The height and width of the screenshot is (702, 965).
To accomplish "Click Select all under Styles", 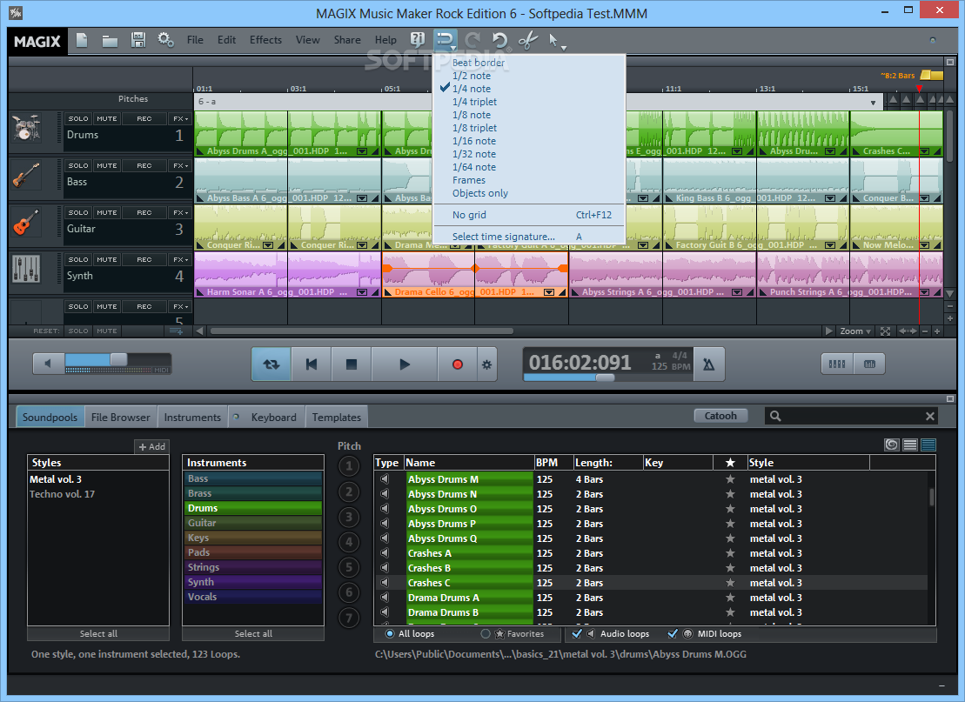I will click(x=98, y=633).
